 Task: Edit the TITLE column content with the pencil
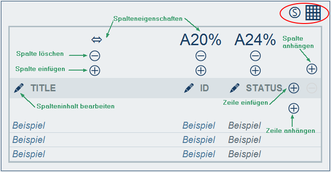[19, 88]
